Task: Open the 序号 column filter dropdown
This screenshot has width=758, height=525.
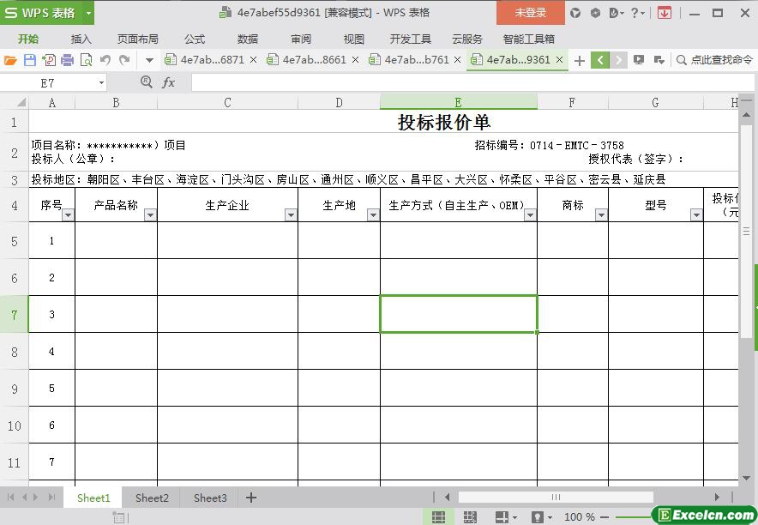Action: click(x=68, y=215)
